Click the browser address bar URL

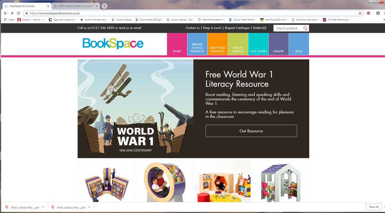pos(55,13)
